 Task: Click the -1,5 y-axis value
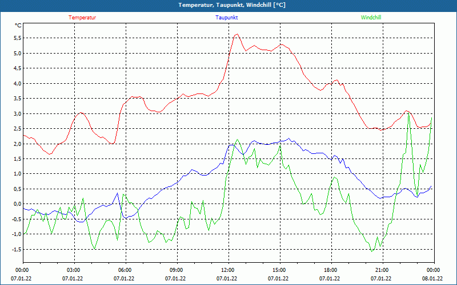17,250
